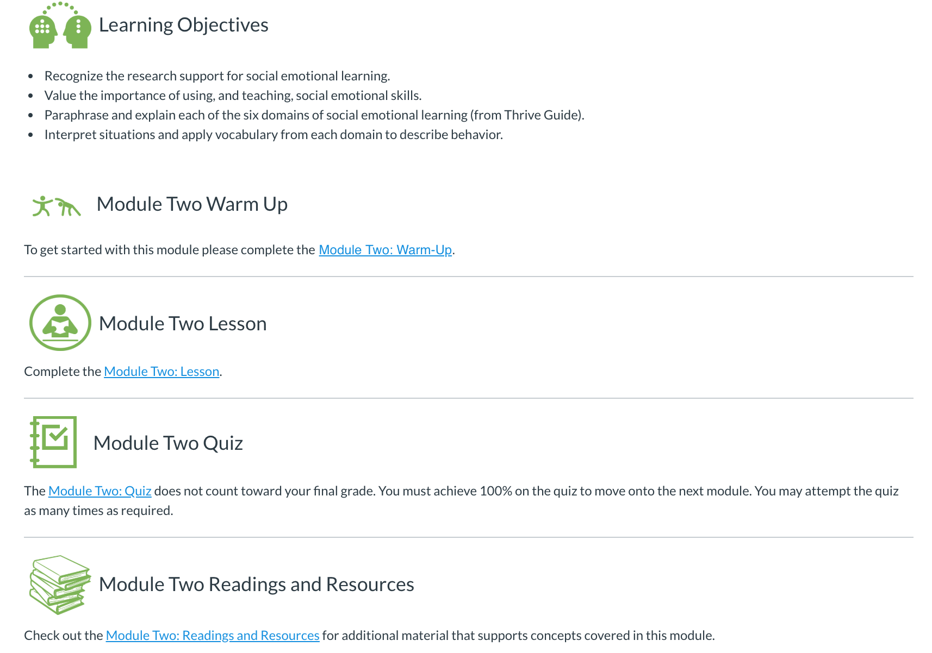
Task: Open the Module Two: Warm-Up link
Action: click(x=385, y=250)
